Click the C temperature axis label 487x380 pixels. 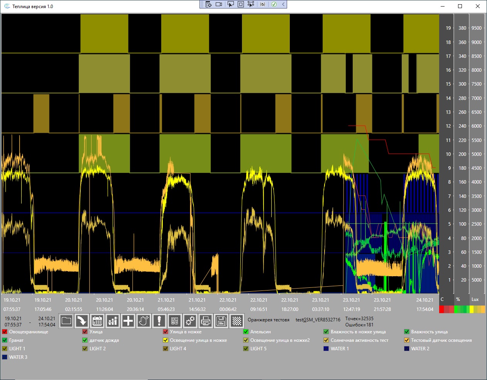[x=442, y=299]
